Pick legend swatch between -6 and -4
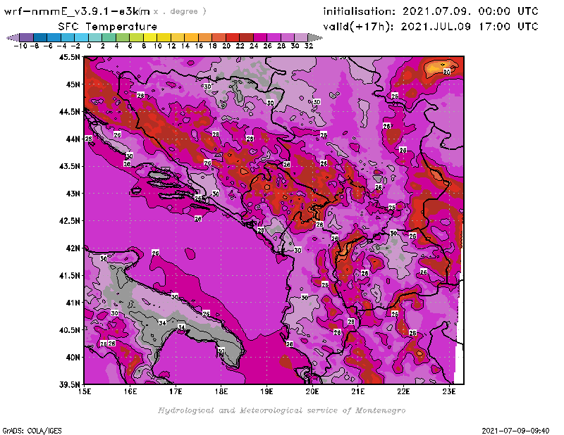 pyautogui.click(x=54, y=37)
